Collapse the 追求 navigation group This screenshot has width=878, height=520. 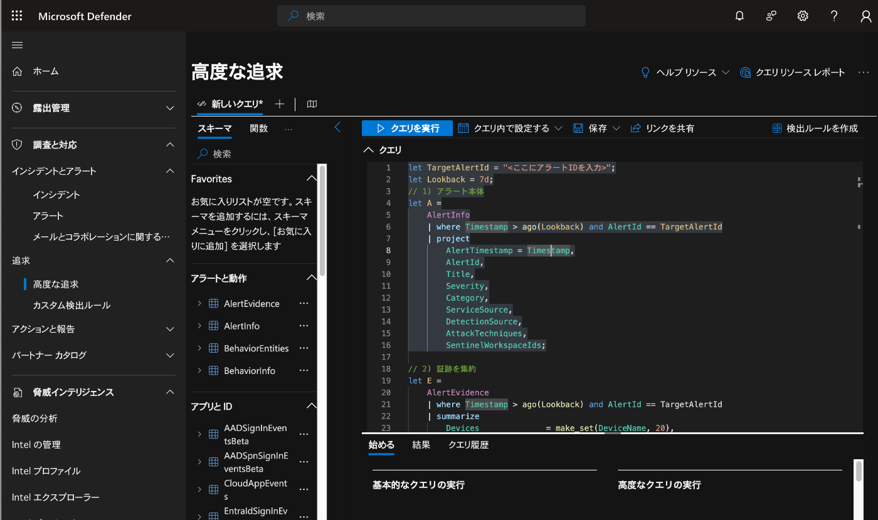tap(170, 260)
